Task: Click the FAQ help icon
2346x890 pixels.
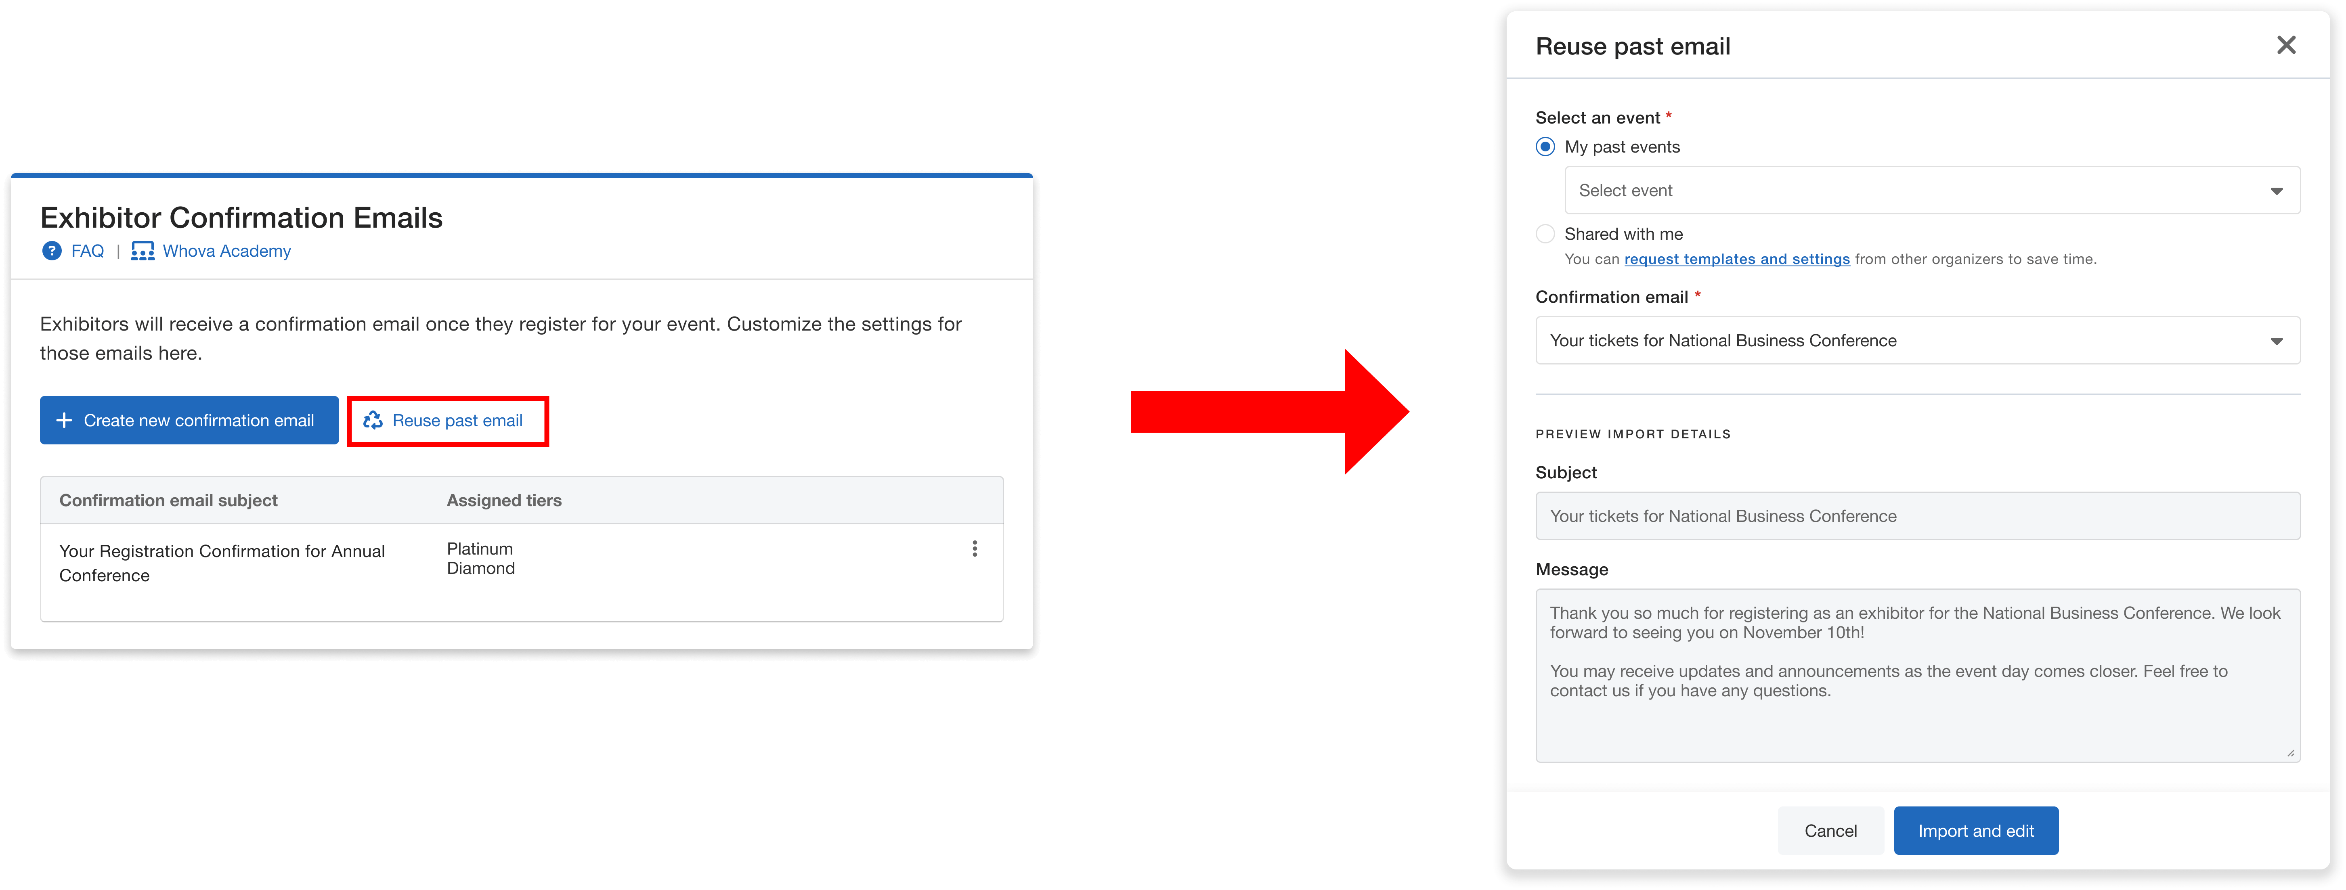Action: pyautogui.click(x=52, y=251)
